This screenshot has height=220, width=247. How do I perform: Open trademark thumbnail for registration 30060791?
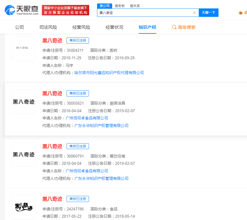[24, 154]
